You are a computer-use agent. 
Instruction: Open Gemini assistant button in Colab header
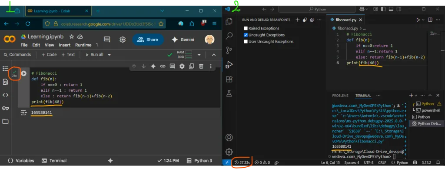click(x=183, y=40)
